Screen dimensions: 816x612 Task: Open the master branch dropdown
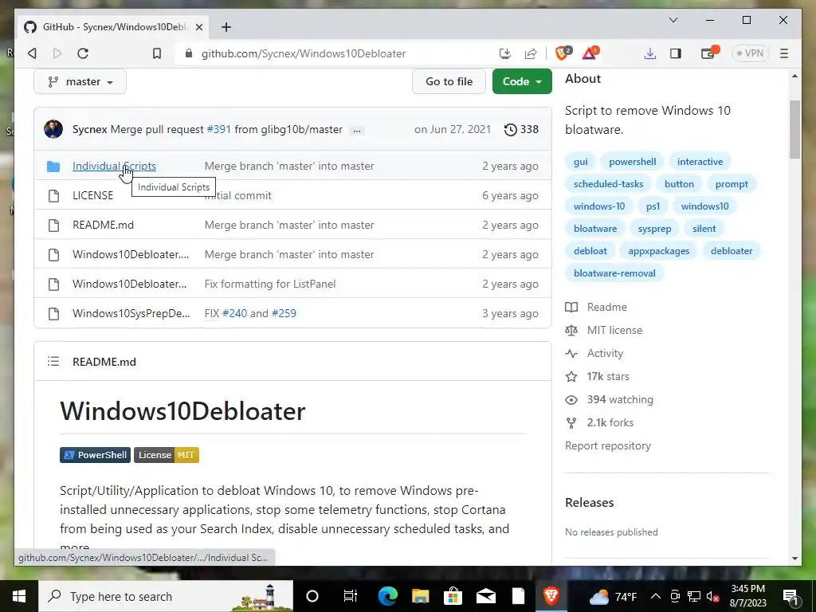coord(80,82)
